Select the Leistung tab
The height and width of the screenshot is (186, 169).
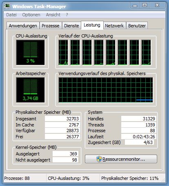pyautogui.click(x=92, y=25)
